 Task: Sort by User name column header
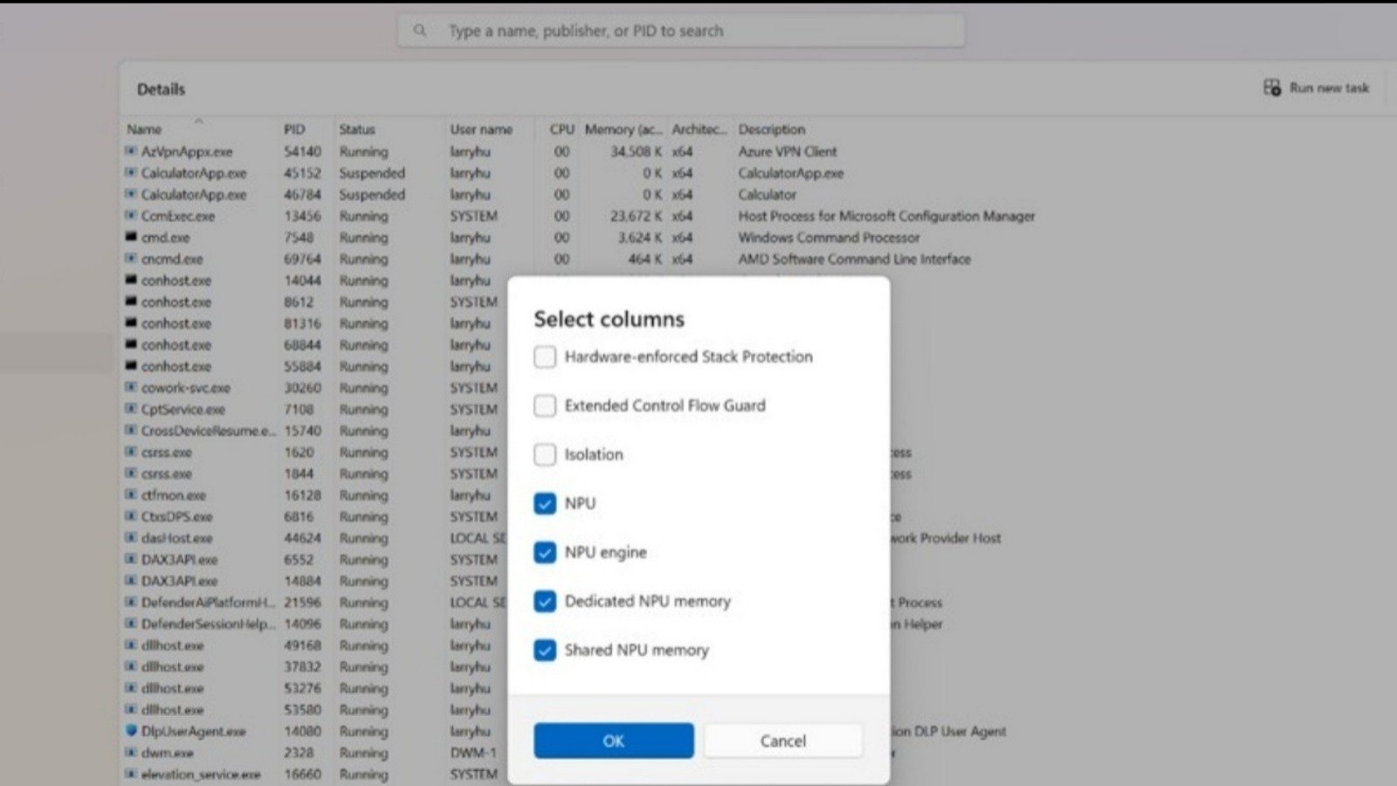(481, 129)
